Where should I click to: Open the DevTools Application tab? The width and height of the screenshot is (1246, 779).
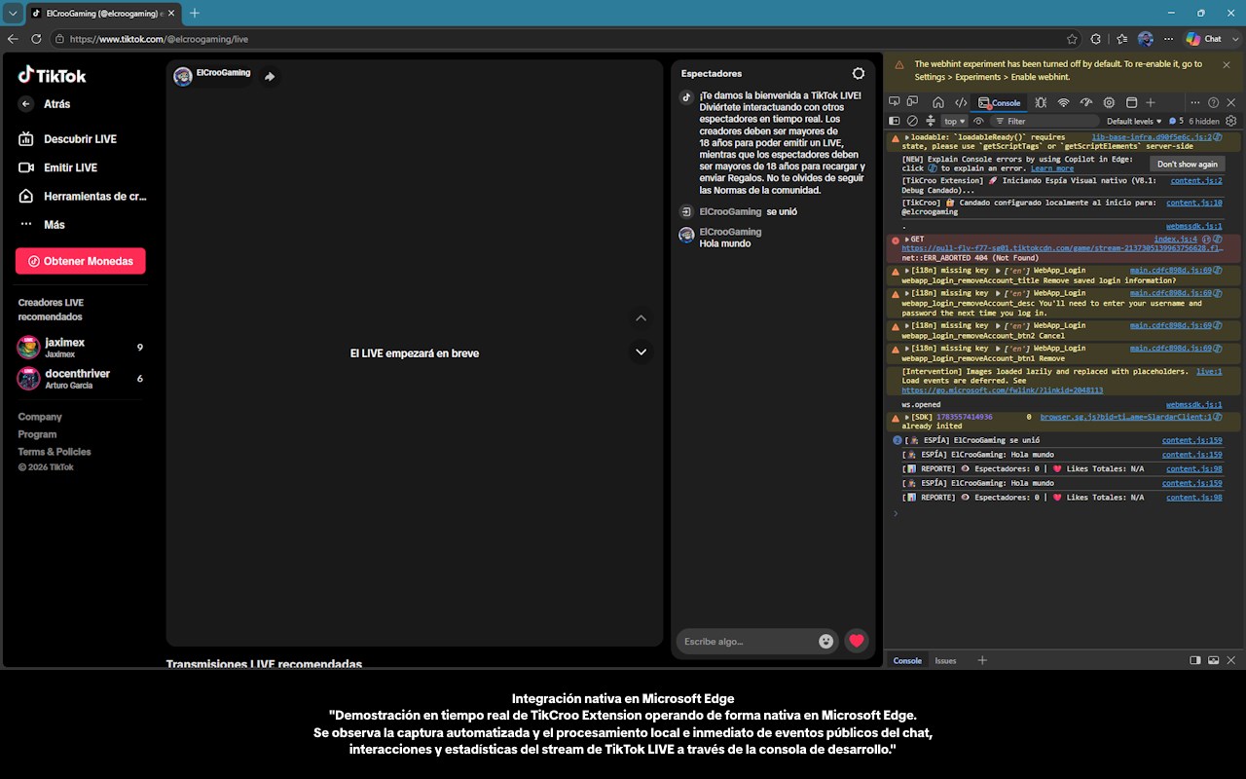tap(1131, 102)
